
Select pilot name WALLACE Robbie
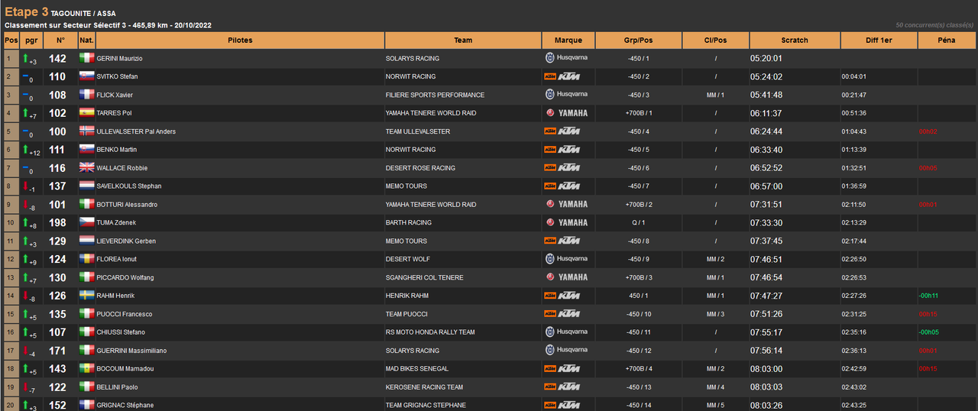click(x=122, y=168)
